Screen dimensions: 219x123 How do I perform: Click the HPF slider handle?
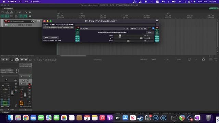pos(120,35)
